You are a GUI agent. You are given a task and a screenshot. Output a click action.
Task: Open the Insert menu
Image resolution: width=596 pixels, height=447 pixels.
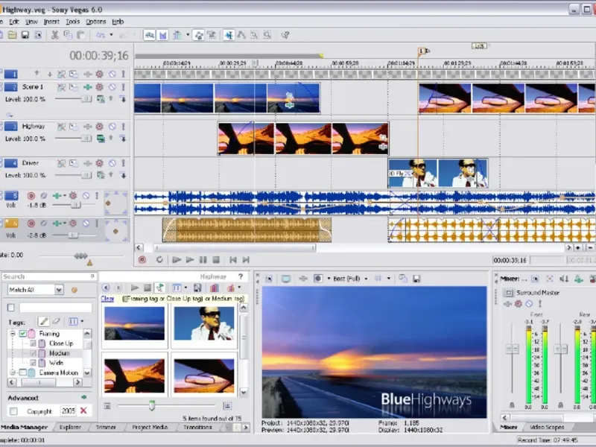pos(51,22)
